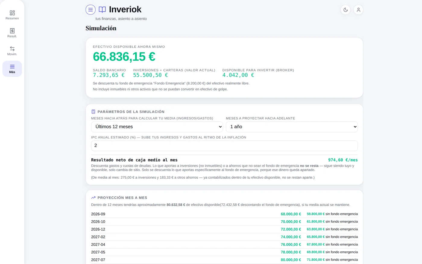Click the 2026-09 projection row
Image resolution: width=422 pixels, height=264 pixels.
click(224, 214)
